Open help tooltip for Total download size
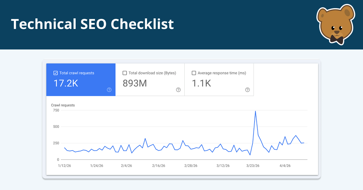 178,90
